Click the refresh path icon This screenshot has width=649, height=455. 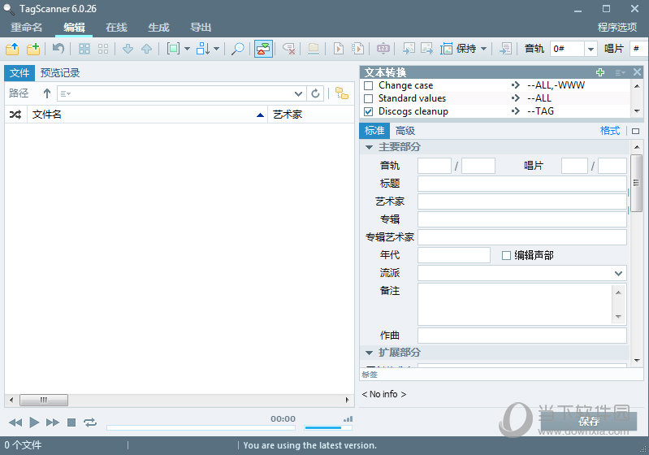pyautogui.click(x=315, y=93)
